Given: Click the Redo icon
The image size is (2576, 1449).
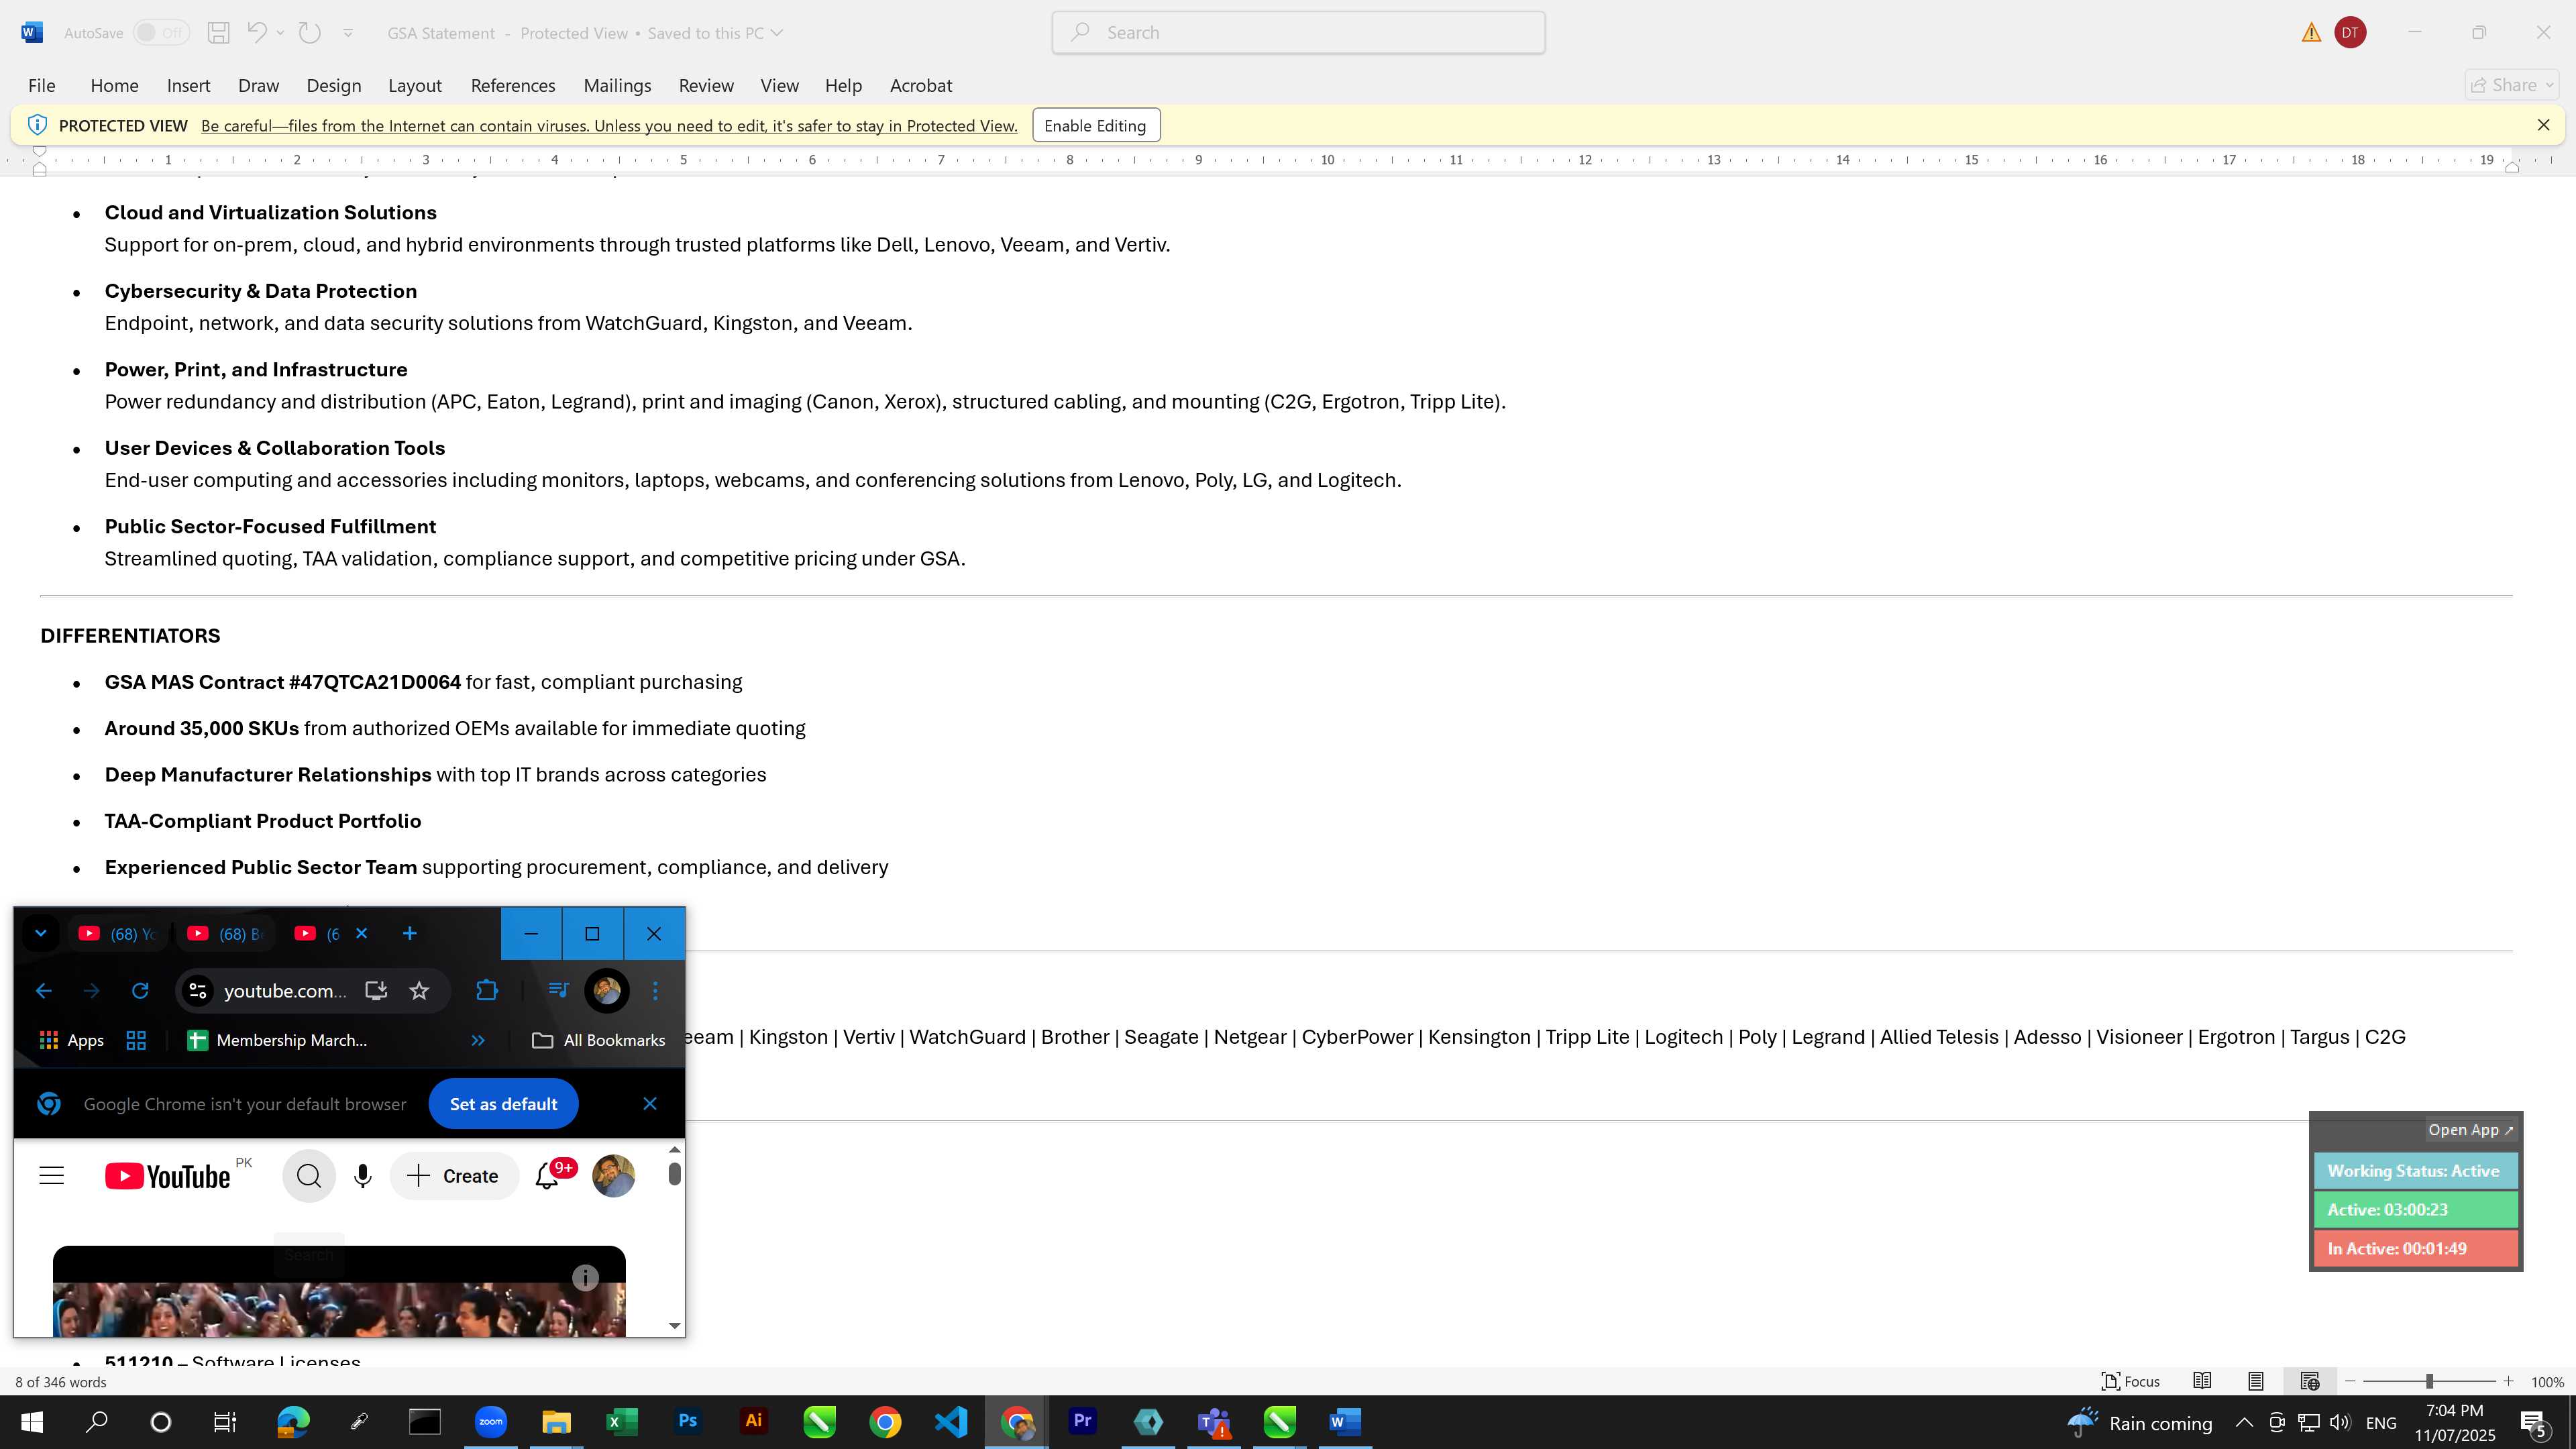Looking at the screenshot, I should (x=310, y=33).
